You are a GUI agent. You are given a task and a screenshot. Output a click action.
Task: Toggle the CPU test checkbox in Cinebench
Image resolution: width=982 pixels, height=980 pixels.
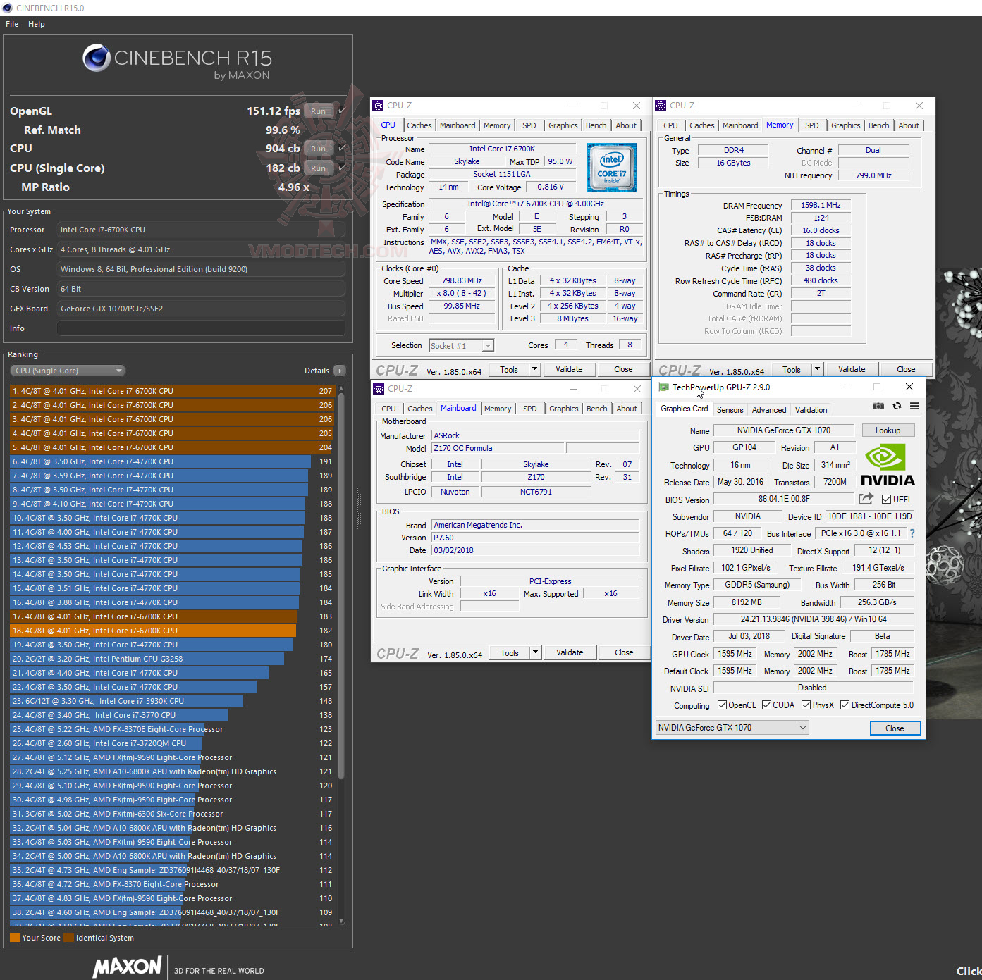coord(342,148)
